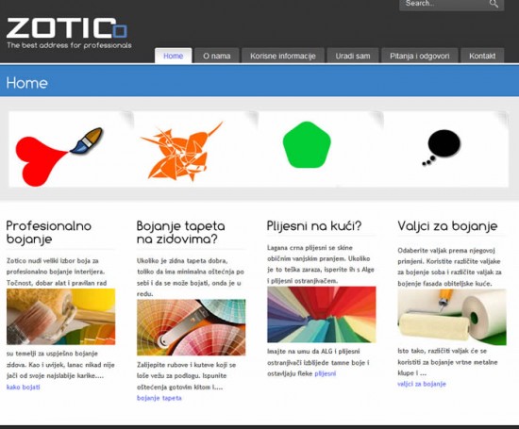
Task: Select the orange origami bird icon
Action: click(x=182, y=152)
